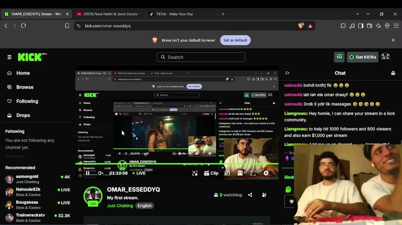Viewport: 402px width, 225px height.
Task: Switch to the OMAR_ESSEDDYQ Stream tab
Action: tap(36, 14)
